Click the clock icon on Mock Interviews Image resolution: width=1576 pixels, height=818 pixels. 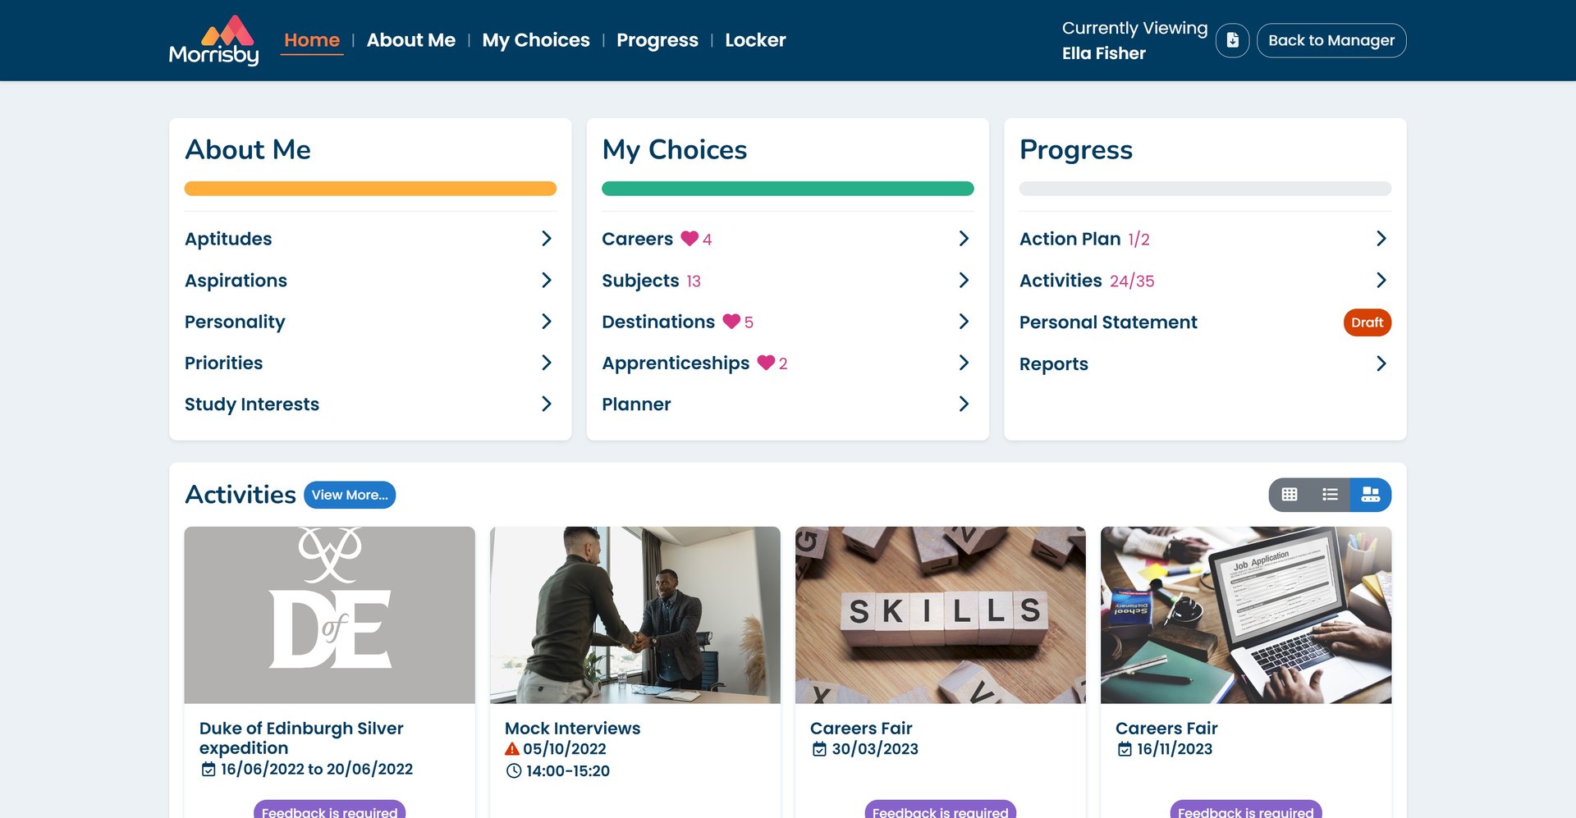coord(514,771)
